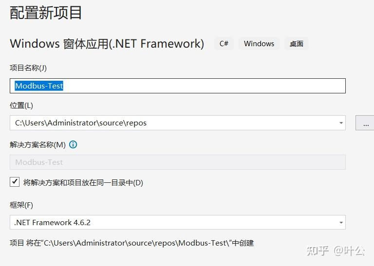Click the project creation path text at bottom
The image size is (374, 266).
click(x=132, y=243)
